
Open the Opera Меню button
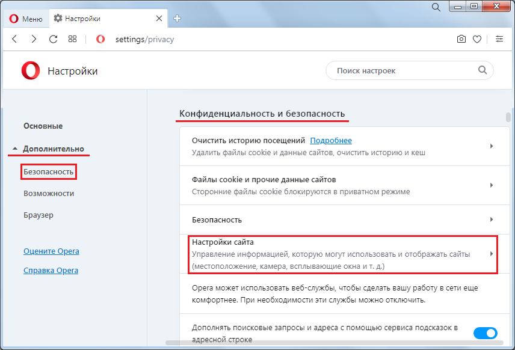26,19
